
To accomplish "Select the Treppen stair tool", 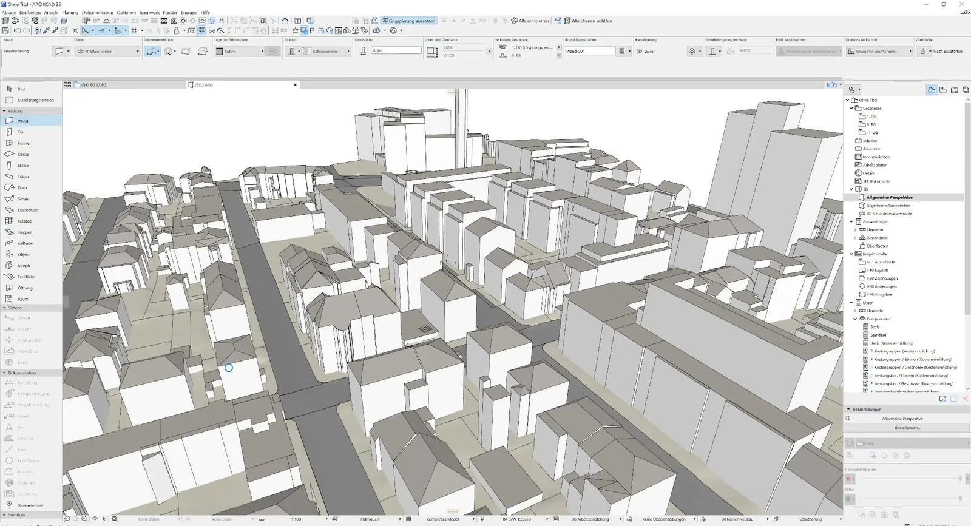I will pos(31,232).
